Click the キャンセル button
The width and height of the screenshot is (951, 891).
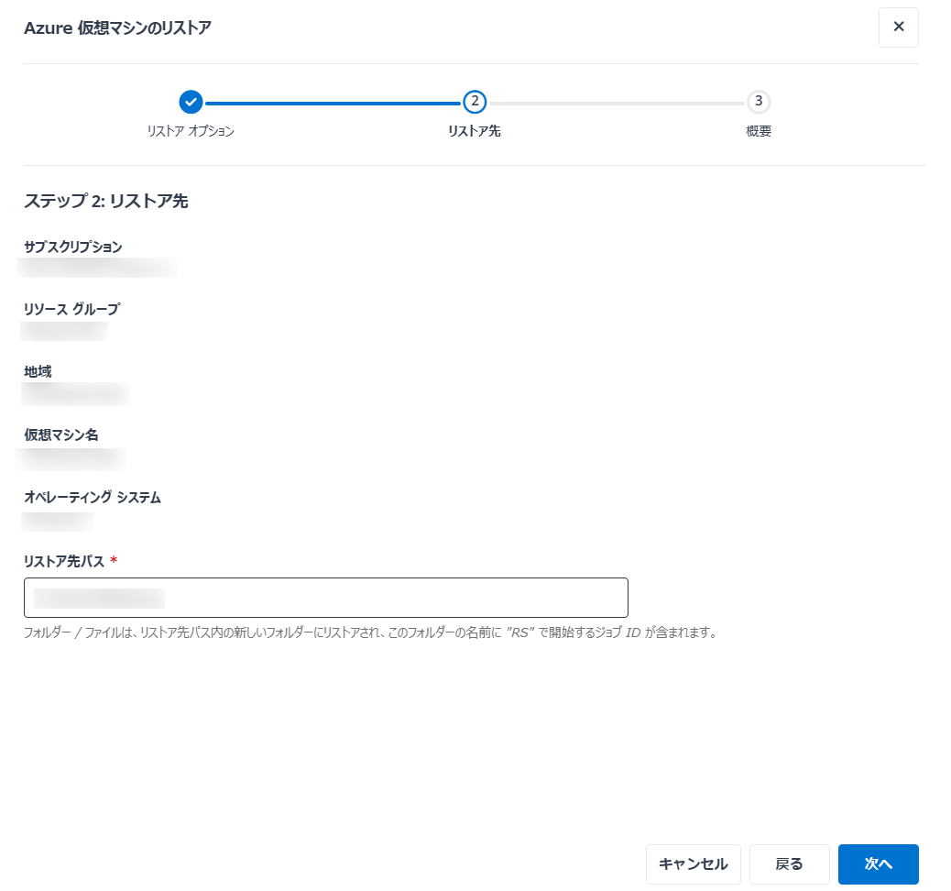[x=694, y=863]
